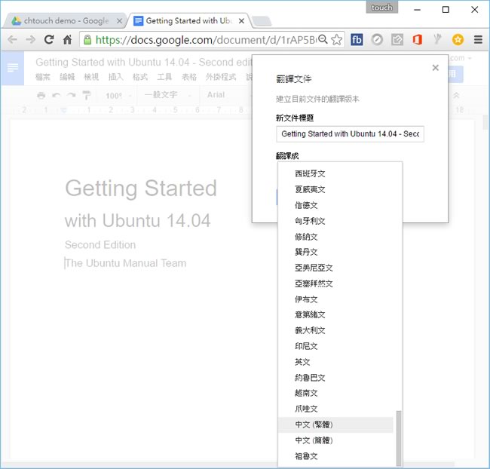Open the zoom level 100% dropdown
The image size is (490, 469).
coord(118,96)
